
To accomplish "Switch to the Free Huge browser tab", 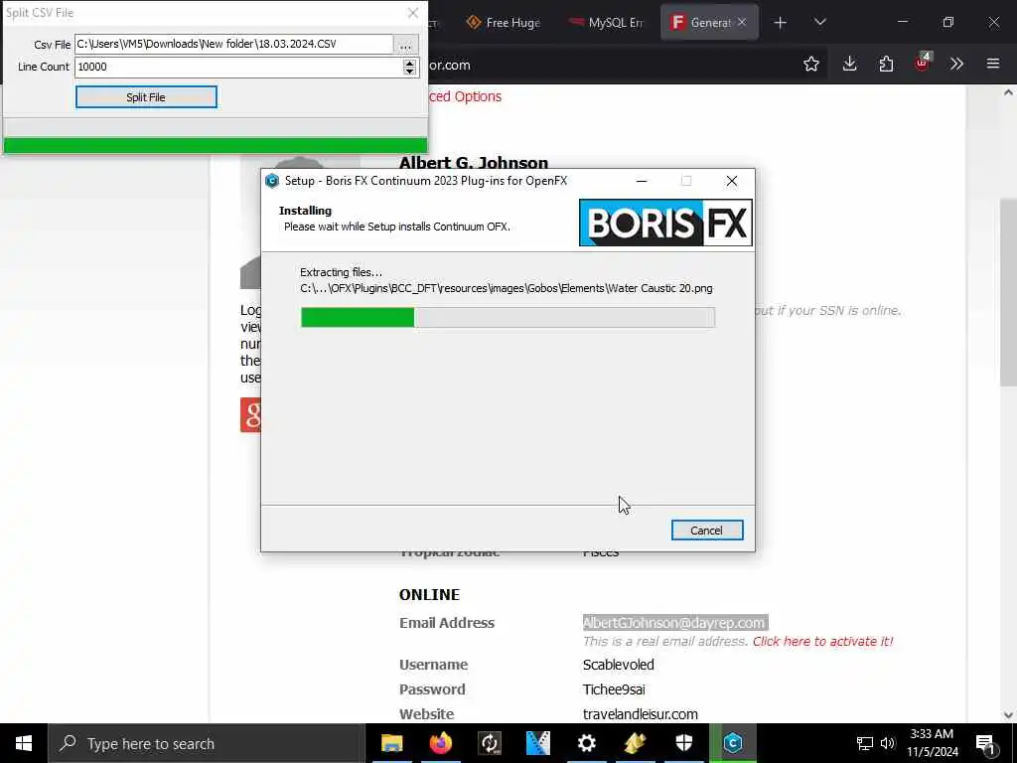I will [x=504, y=23].
